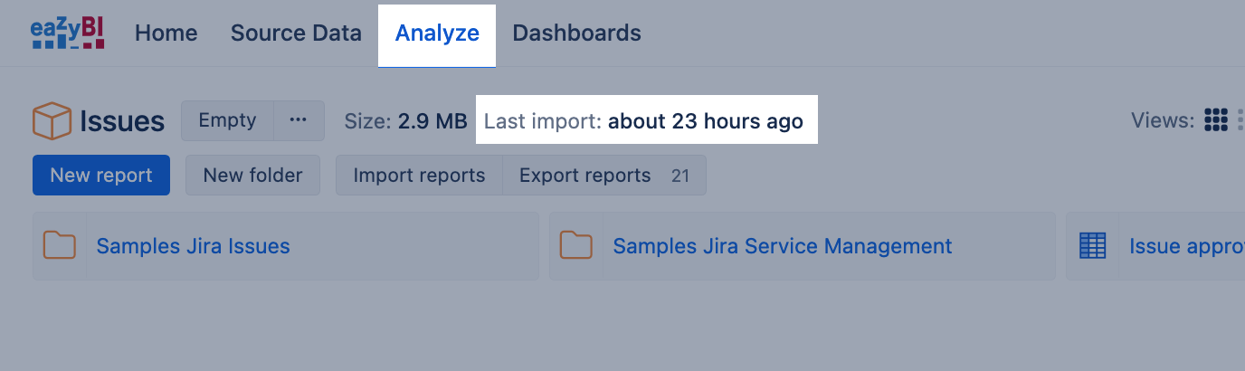The image size is (1245, 371).
Task: Switch to the Dashboards tab
Action: 576,33
